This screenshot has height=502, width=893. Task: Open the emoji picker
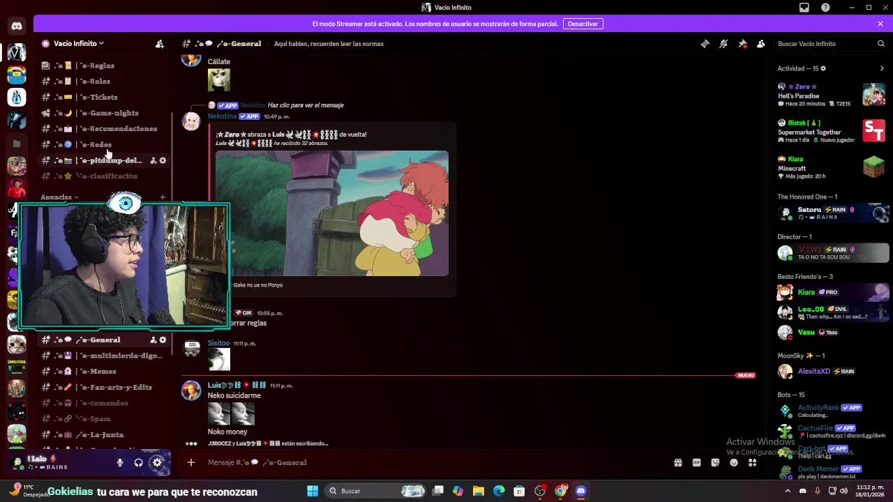(x=734, y=462)
